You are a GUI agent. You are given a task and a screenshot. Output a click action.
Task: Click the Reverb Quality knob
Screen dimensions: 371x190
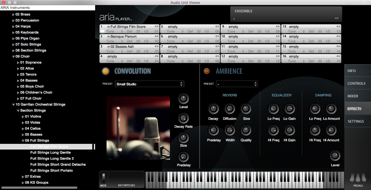tap(246, 131)
